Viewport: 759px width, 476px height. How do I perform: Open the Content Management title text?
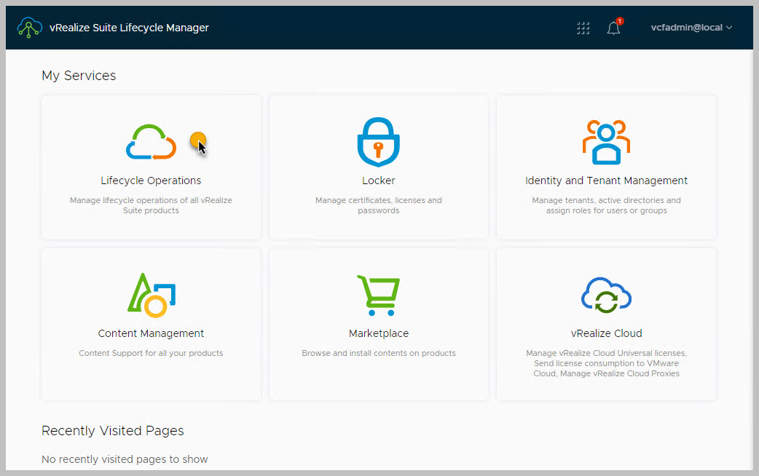[151, 333]
